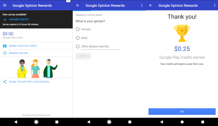
Task: Select the Female radio button
Action: (78, 29)
